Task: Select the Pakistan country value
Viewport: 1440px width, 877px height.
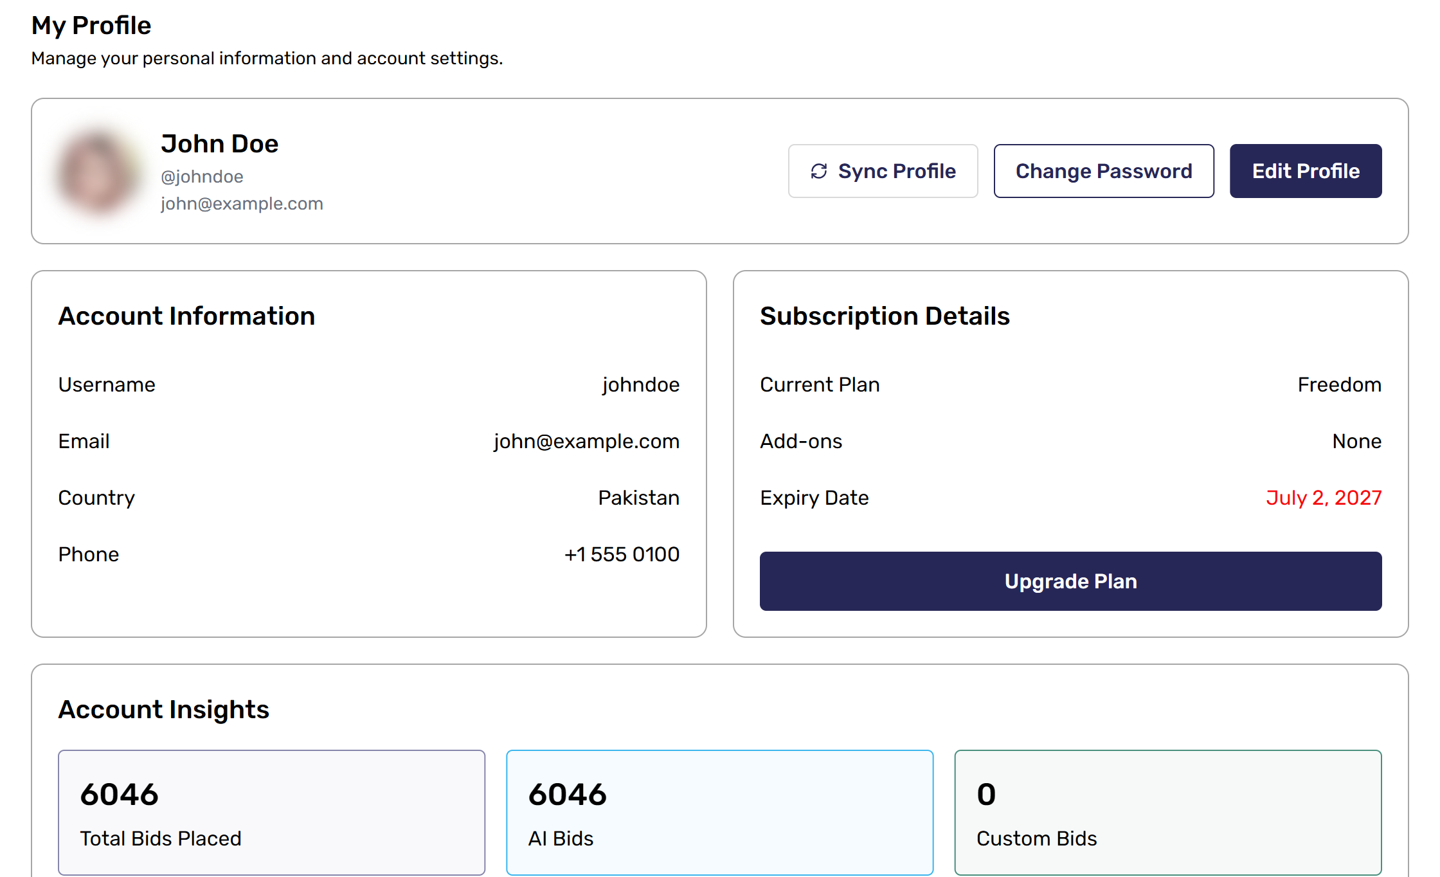Action: tap(639, 498)
